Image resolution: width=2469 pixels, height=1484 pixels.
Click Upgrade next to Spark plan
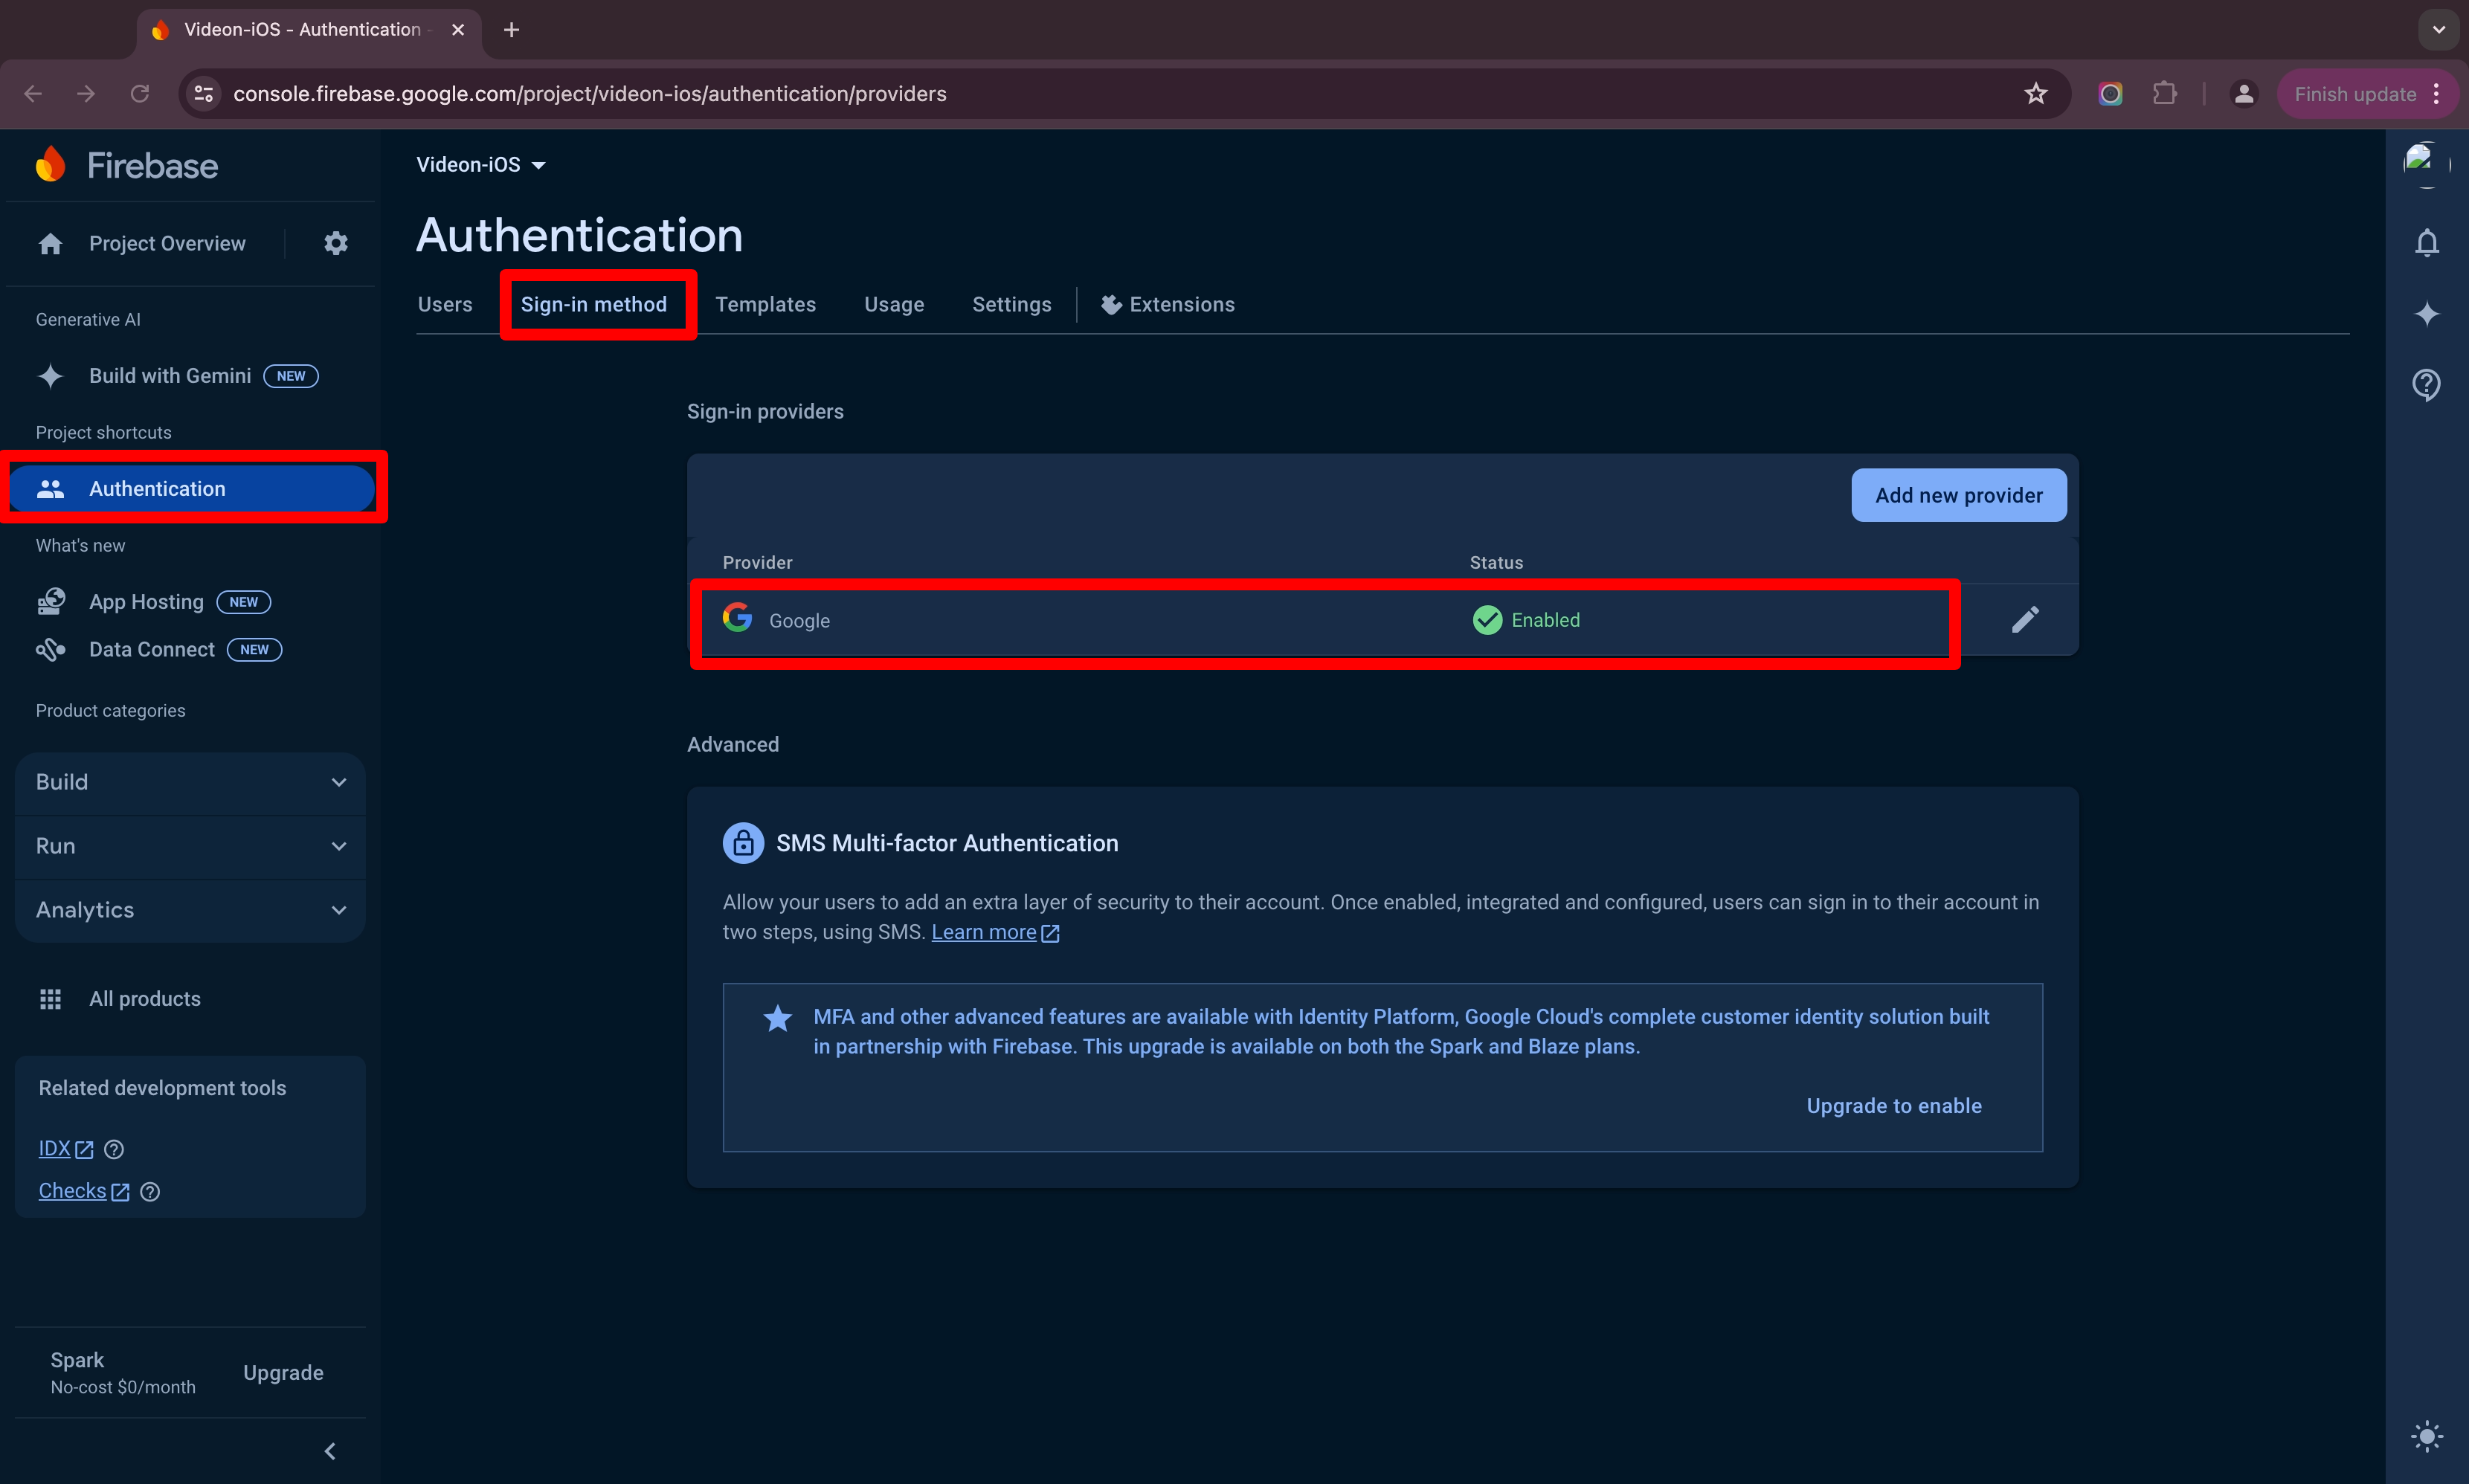tap(283, 1373)
